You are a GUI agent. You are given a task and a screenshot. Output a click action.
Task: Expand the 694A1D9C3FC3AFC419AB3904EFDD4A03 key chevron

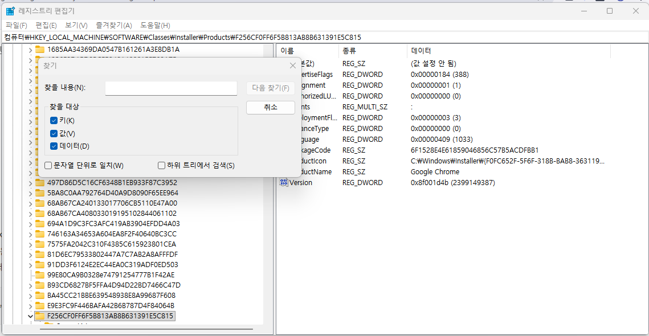(30, 224)
